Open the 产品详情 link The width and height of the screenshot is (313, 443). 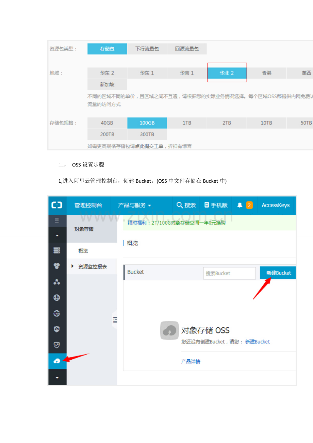pyautogui.click(x=190, y=361)
